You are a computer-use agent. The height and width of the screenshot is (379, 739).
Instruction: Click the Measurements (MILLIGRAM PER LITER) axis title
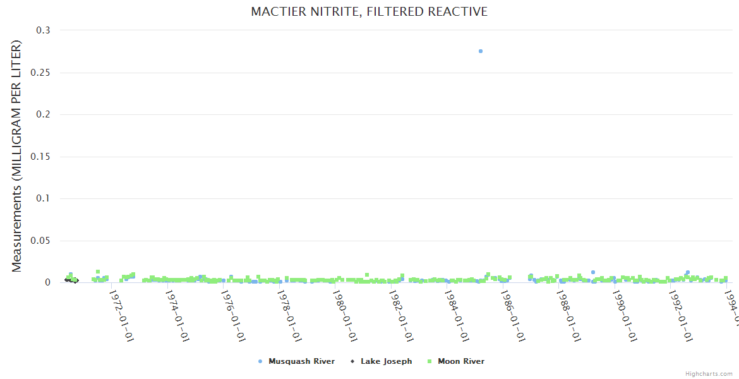[17, 157]
